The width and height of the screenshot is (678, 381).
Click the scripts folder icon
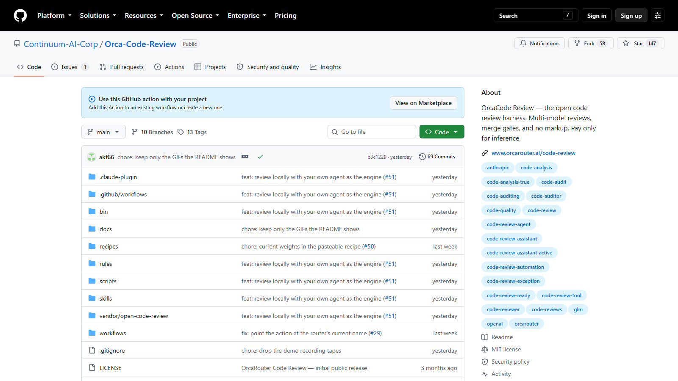[92, 281]
